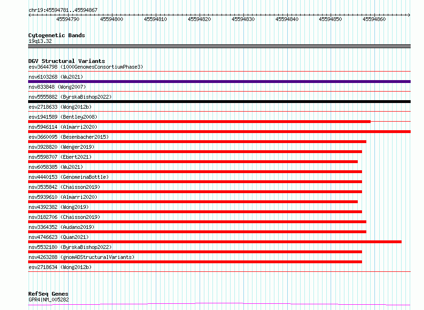
Task: Click the red nsv4263288 variant bar
Action: (195, 262)
